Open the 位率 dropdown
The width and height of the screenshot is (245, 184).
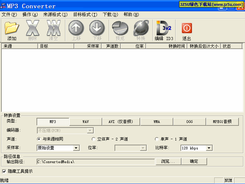pos(131,148)
